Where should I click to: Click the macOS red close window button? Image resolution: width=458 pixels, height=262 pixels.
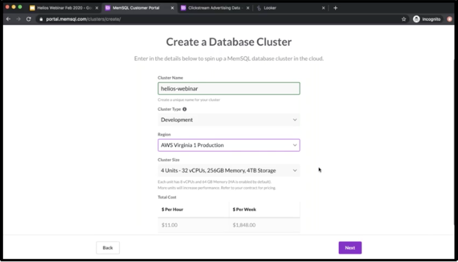[8, 7]
